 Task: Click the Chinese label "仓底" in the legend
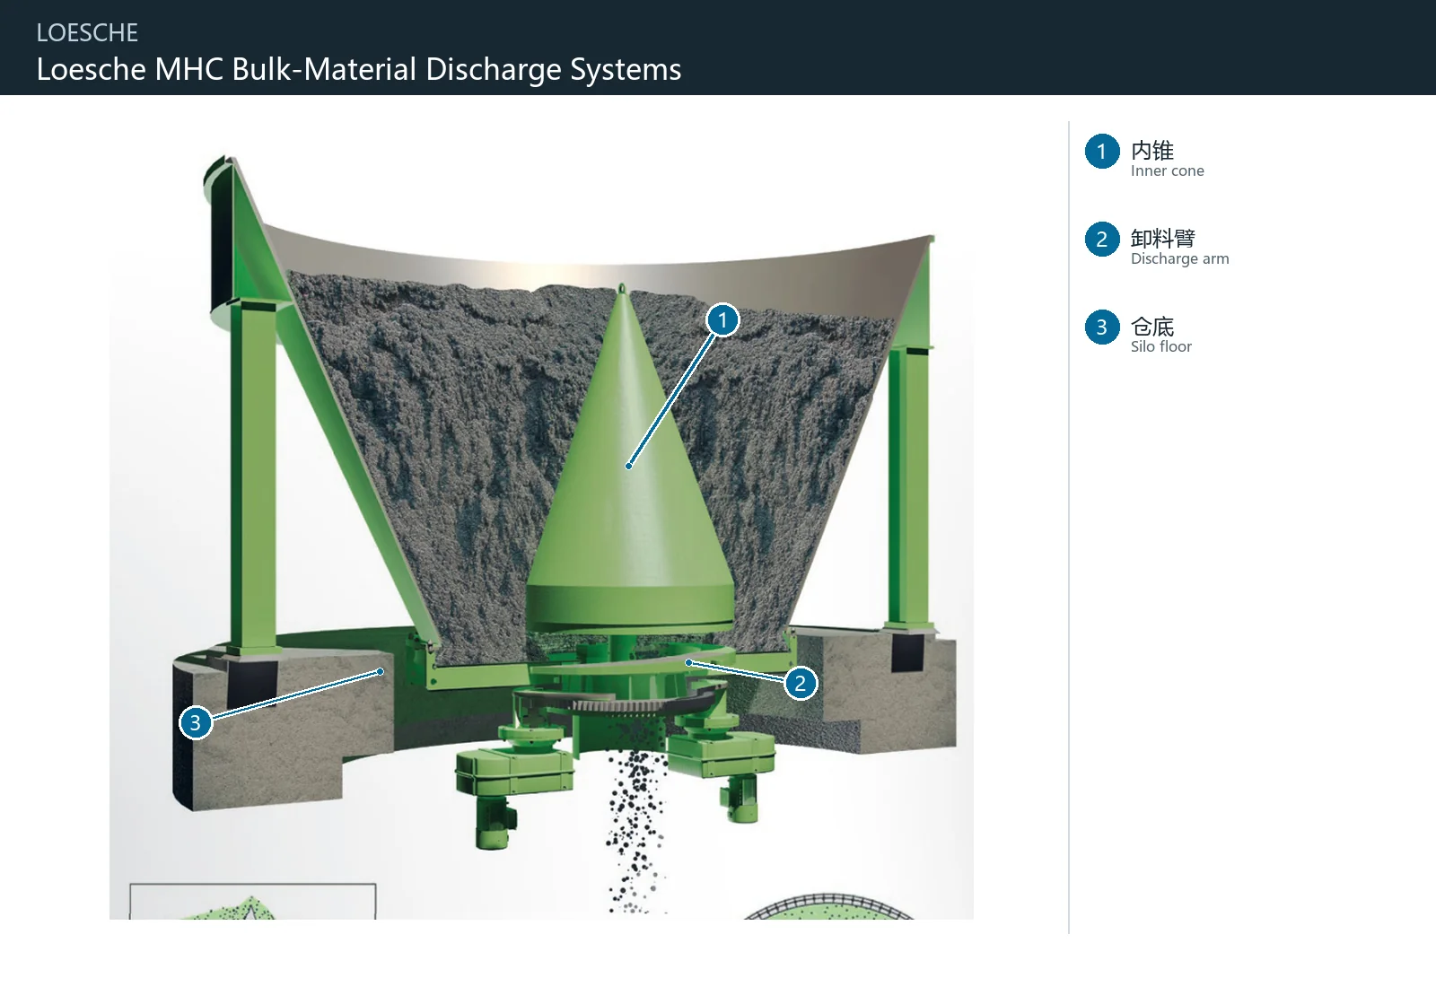pos(1152,326)
